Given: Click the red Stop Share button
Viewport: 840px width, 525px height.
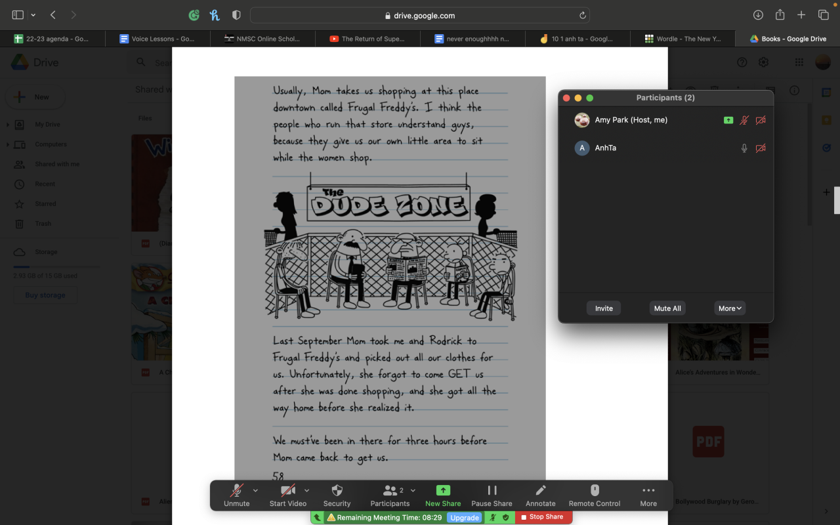Looking at the screenshot, I should [x=543, y=517].
